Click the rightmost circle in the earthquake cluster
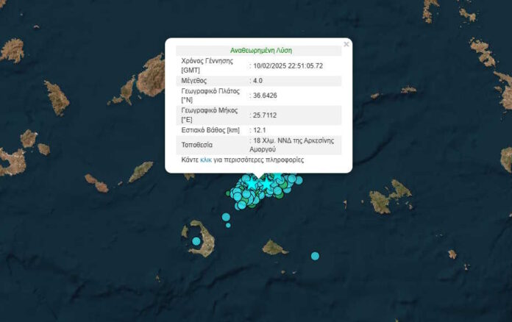 click(299, 179)
